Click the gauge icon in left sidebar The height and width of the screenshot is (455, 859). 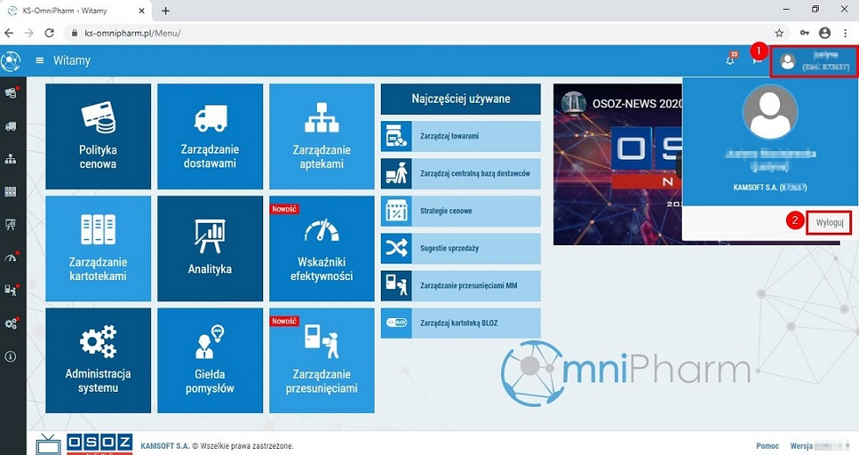click(11, 258)
